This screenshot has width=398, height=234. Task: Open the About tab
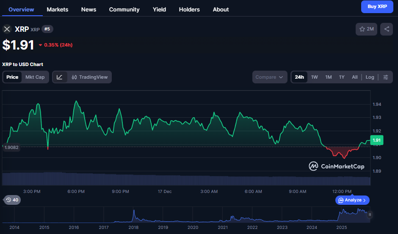(x=221, y=9)
